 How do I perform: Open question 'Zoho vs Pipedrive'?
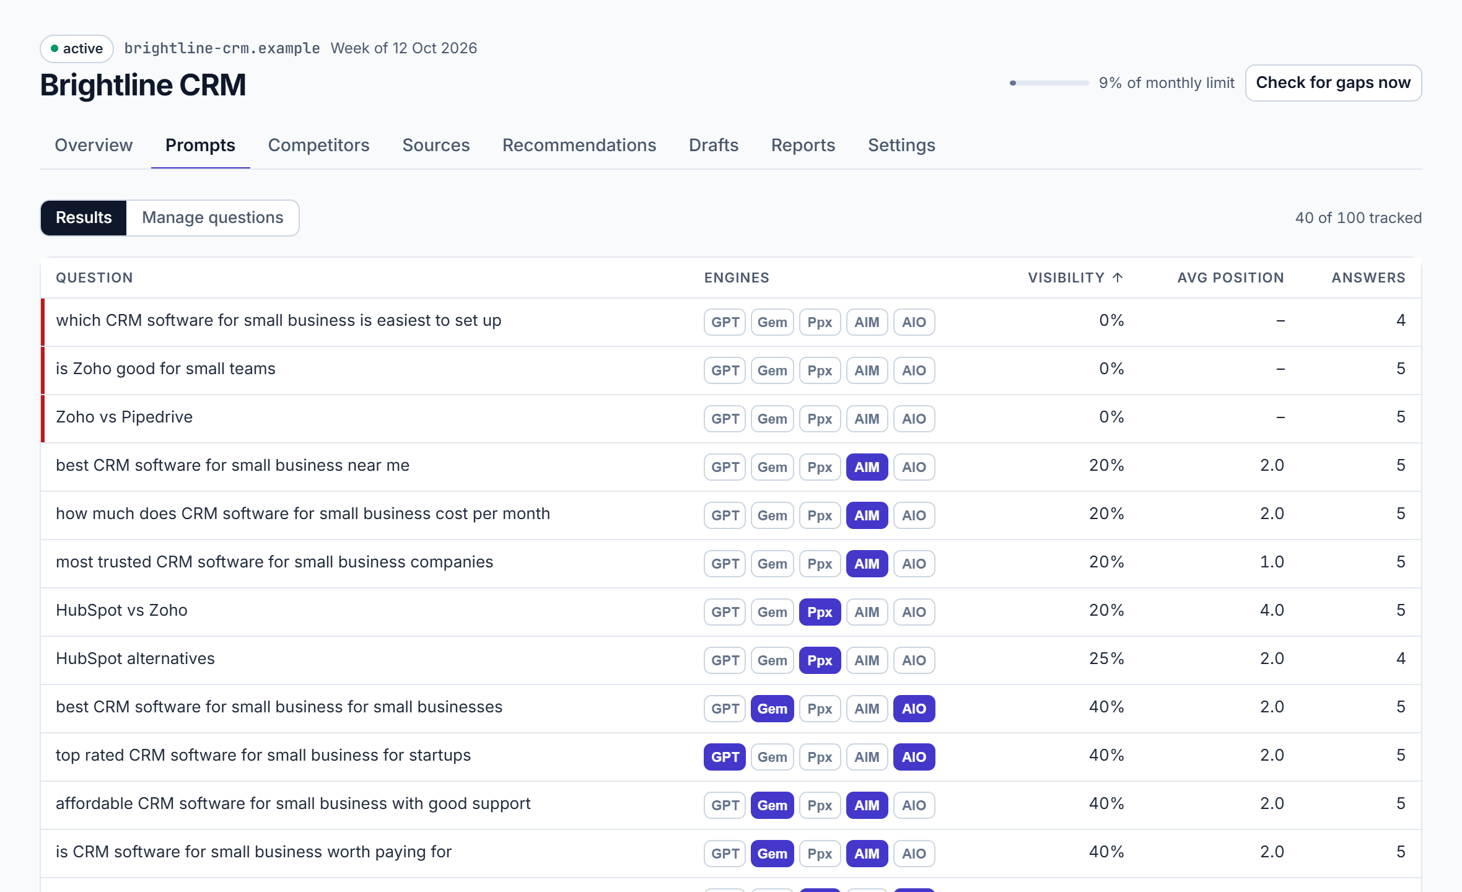tap(124, 417)
